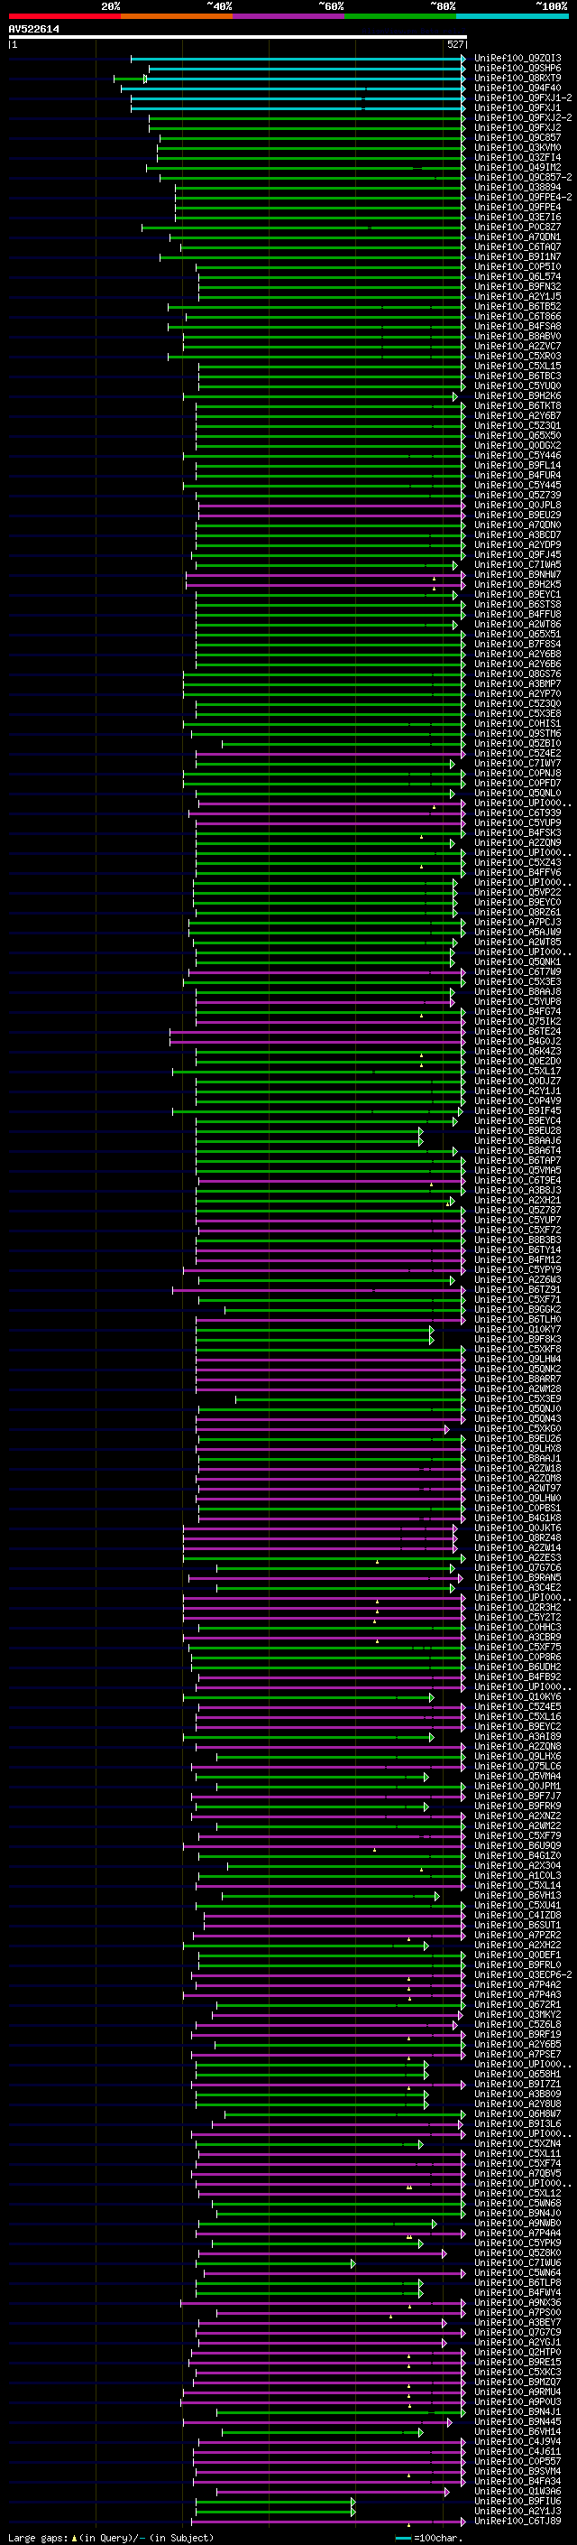The width and height of the screenshot is (577, 2545).
Task: Select label UniRef100_Q10KY7
Action: tap(517, 1330)
